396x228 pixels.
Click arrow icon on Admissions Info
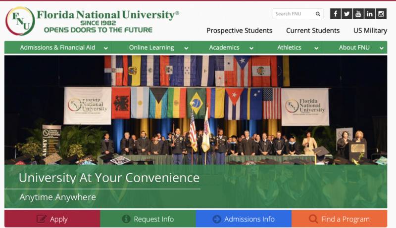click(217, 219)
